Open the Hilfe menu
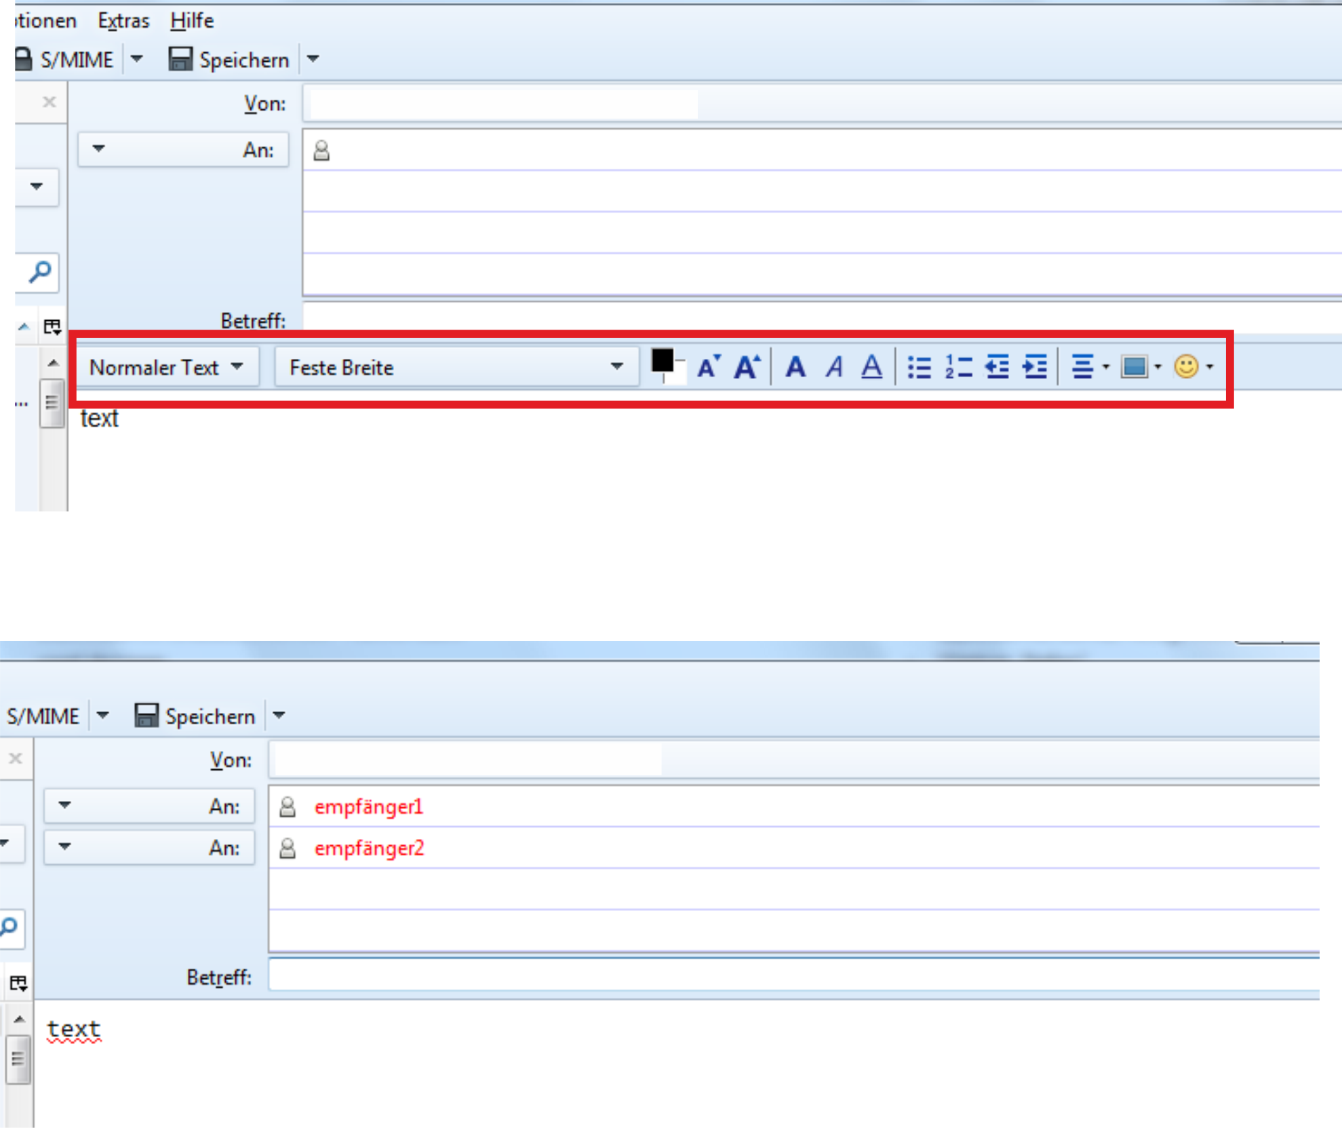This screenshot has width=1342, height=1128. click(192, 21)
